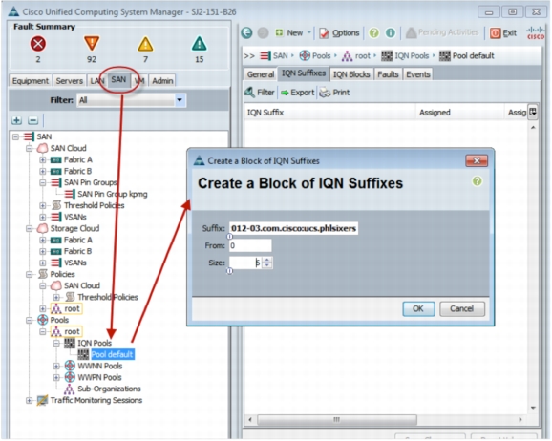Click Export in the IQN Suffixes toolbar
The image size is (552, 441).
pos(297,93)
